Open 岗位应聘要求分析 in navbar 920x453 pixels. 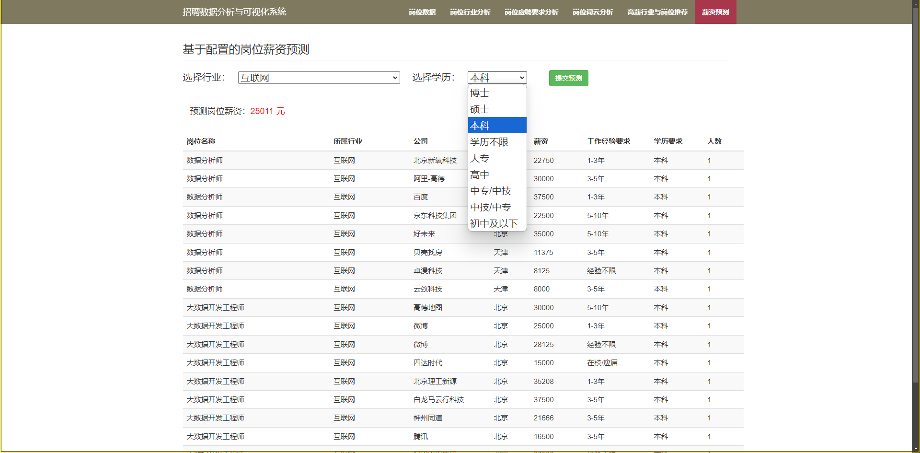click(531, 12)
